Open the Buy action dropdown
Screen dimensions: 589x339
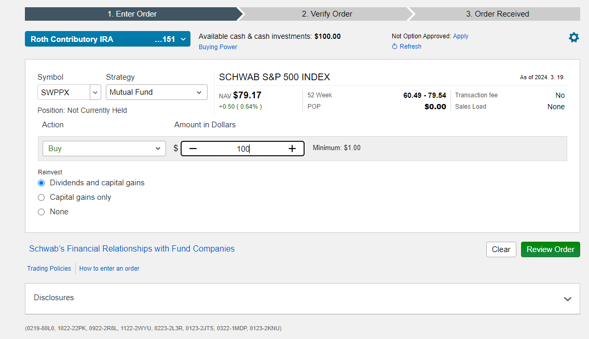tap(104, 149)
